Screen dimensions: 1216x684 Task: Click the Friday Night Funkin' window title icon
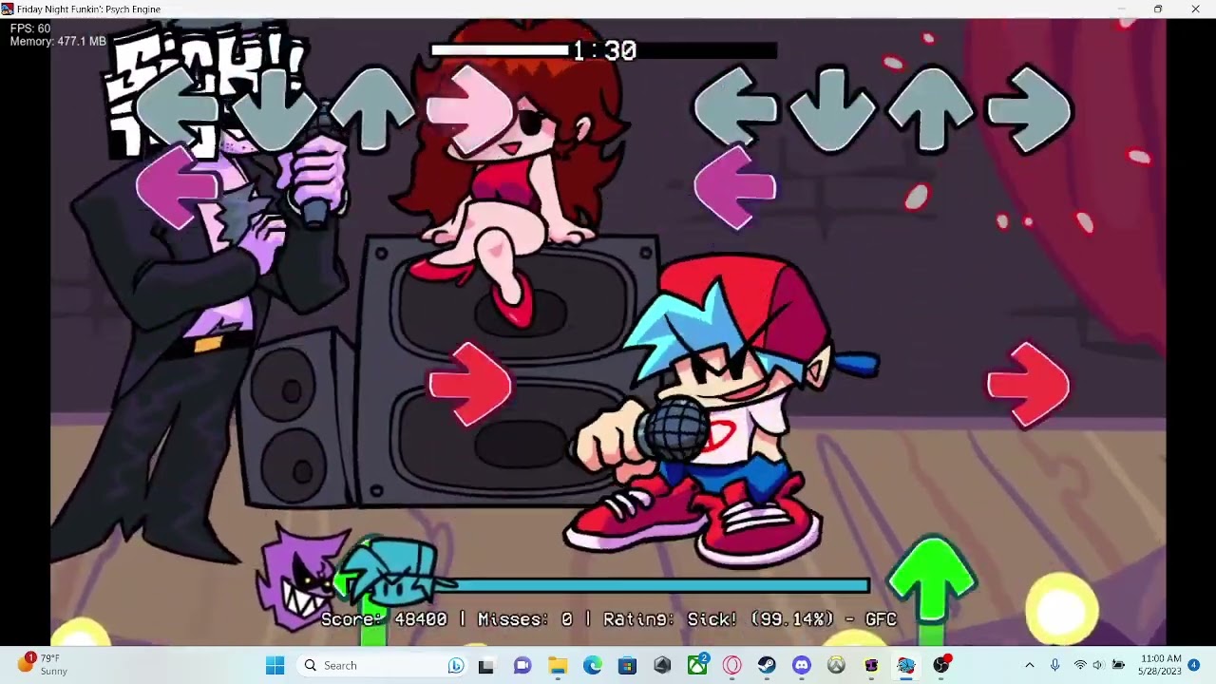(x=8, y=9)
